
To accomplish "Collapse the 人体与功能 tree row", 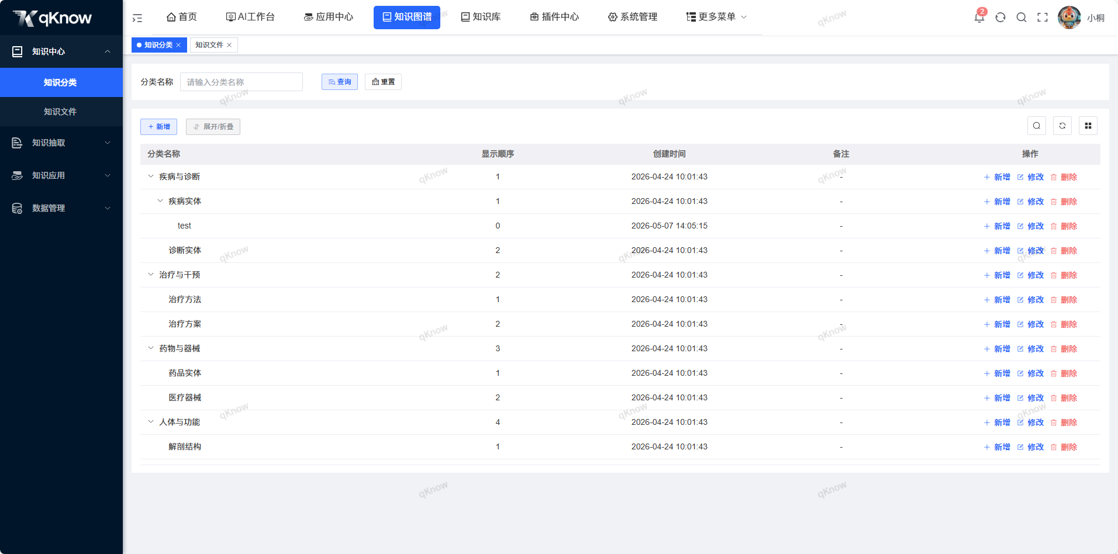I will 151,422.
